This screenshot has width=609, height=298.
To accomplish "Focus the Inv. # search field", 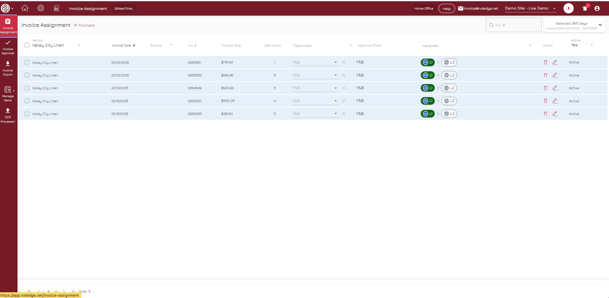I will [x=514, y=25].
